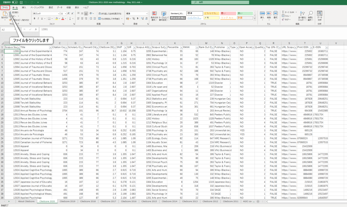Image resolution: width=347 pixels, height=207 pixels.
Task: Click the comma style icon
Action: pyautogui.click(x=137, y=19)
